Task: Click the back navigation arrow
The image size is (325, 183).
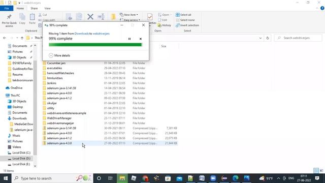Action: coord(5,38)
